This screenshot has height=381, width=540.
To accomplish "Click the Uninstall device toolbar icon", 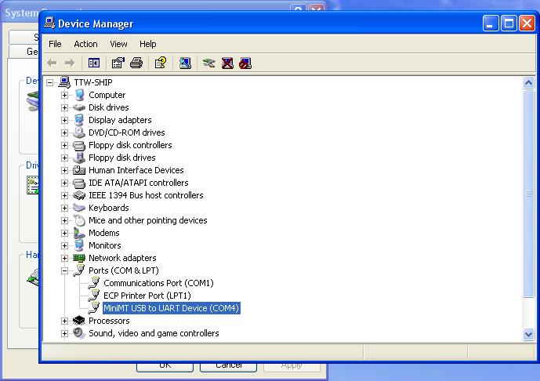I will (x=227, y=63).
